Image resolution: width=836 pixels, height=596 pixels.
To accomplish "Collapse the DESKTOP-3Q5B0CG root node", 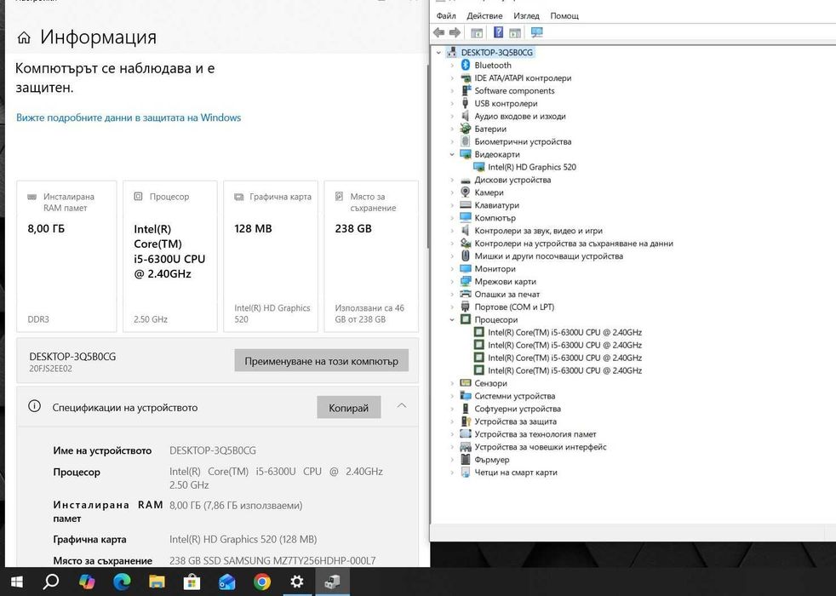I will click(x=438, y=52).
